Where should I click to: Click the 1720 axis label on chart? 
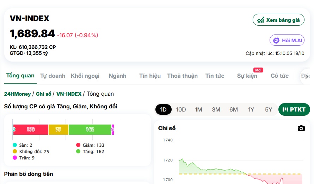[x=168, y=160]
